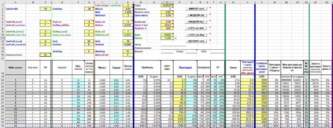Open the Плечо 1:500 dropdown arrow

click(x=175, y=38)
